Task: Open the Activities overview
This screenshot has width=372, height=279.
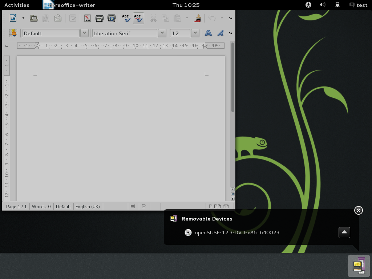Action: 17,5
